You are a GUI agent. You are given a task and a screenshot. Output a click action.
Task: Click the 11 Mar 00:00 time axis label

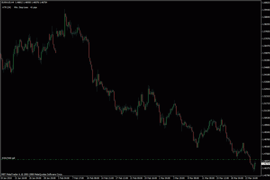pyautogui.click(x=208, y=178)
